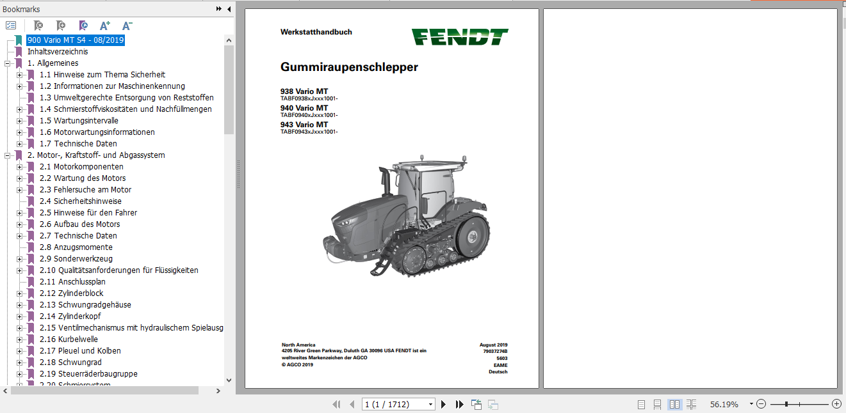This screenshot has height=413, width=846.
Task: Open the Inhaltsverzeichnis bookmark
Action: [58, 52]
